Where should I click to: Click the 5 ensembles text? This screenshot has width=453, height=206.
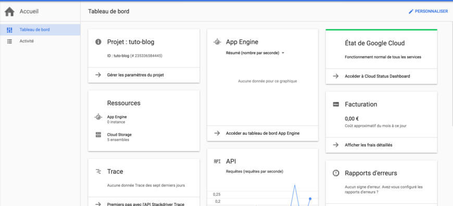click(x=118, y=140)
